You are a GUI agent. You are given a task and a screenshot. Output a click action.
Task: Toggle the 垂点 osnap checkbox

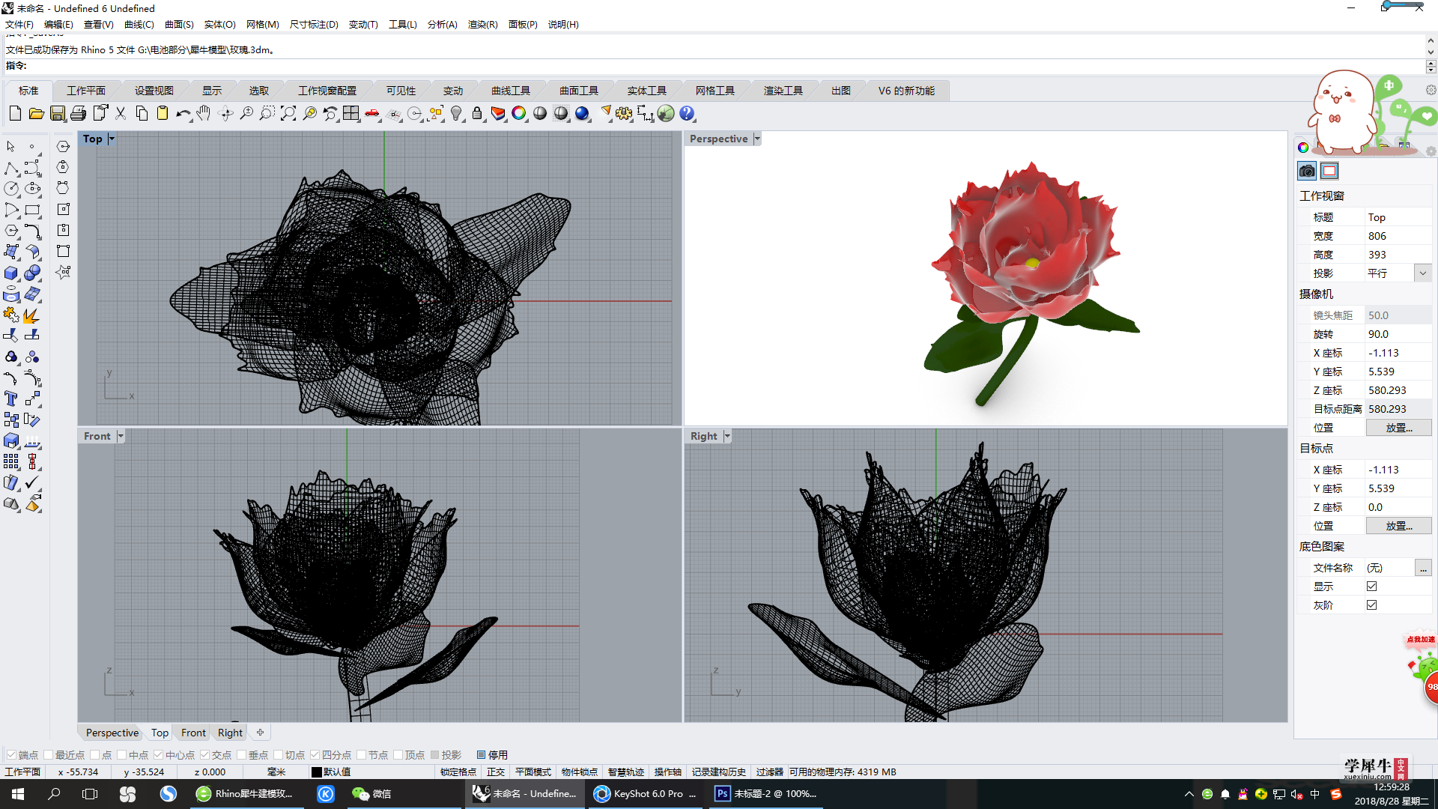click(x=241, y=754)
